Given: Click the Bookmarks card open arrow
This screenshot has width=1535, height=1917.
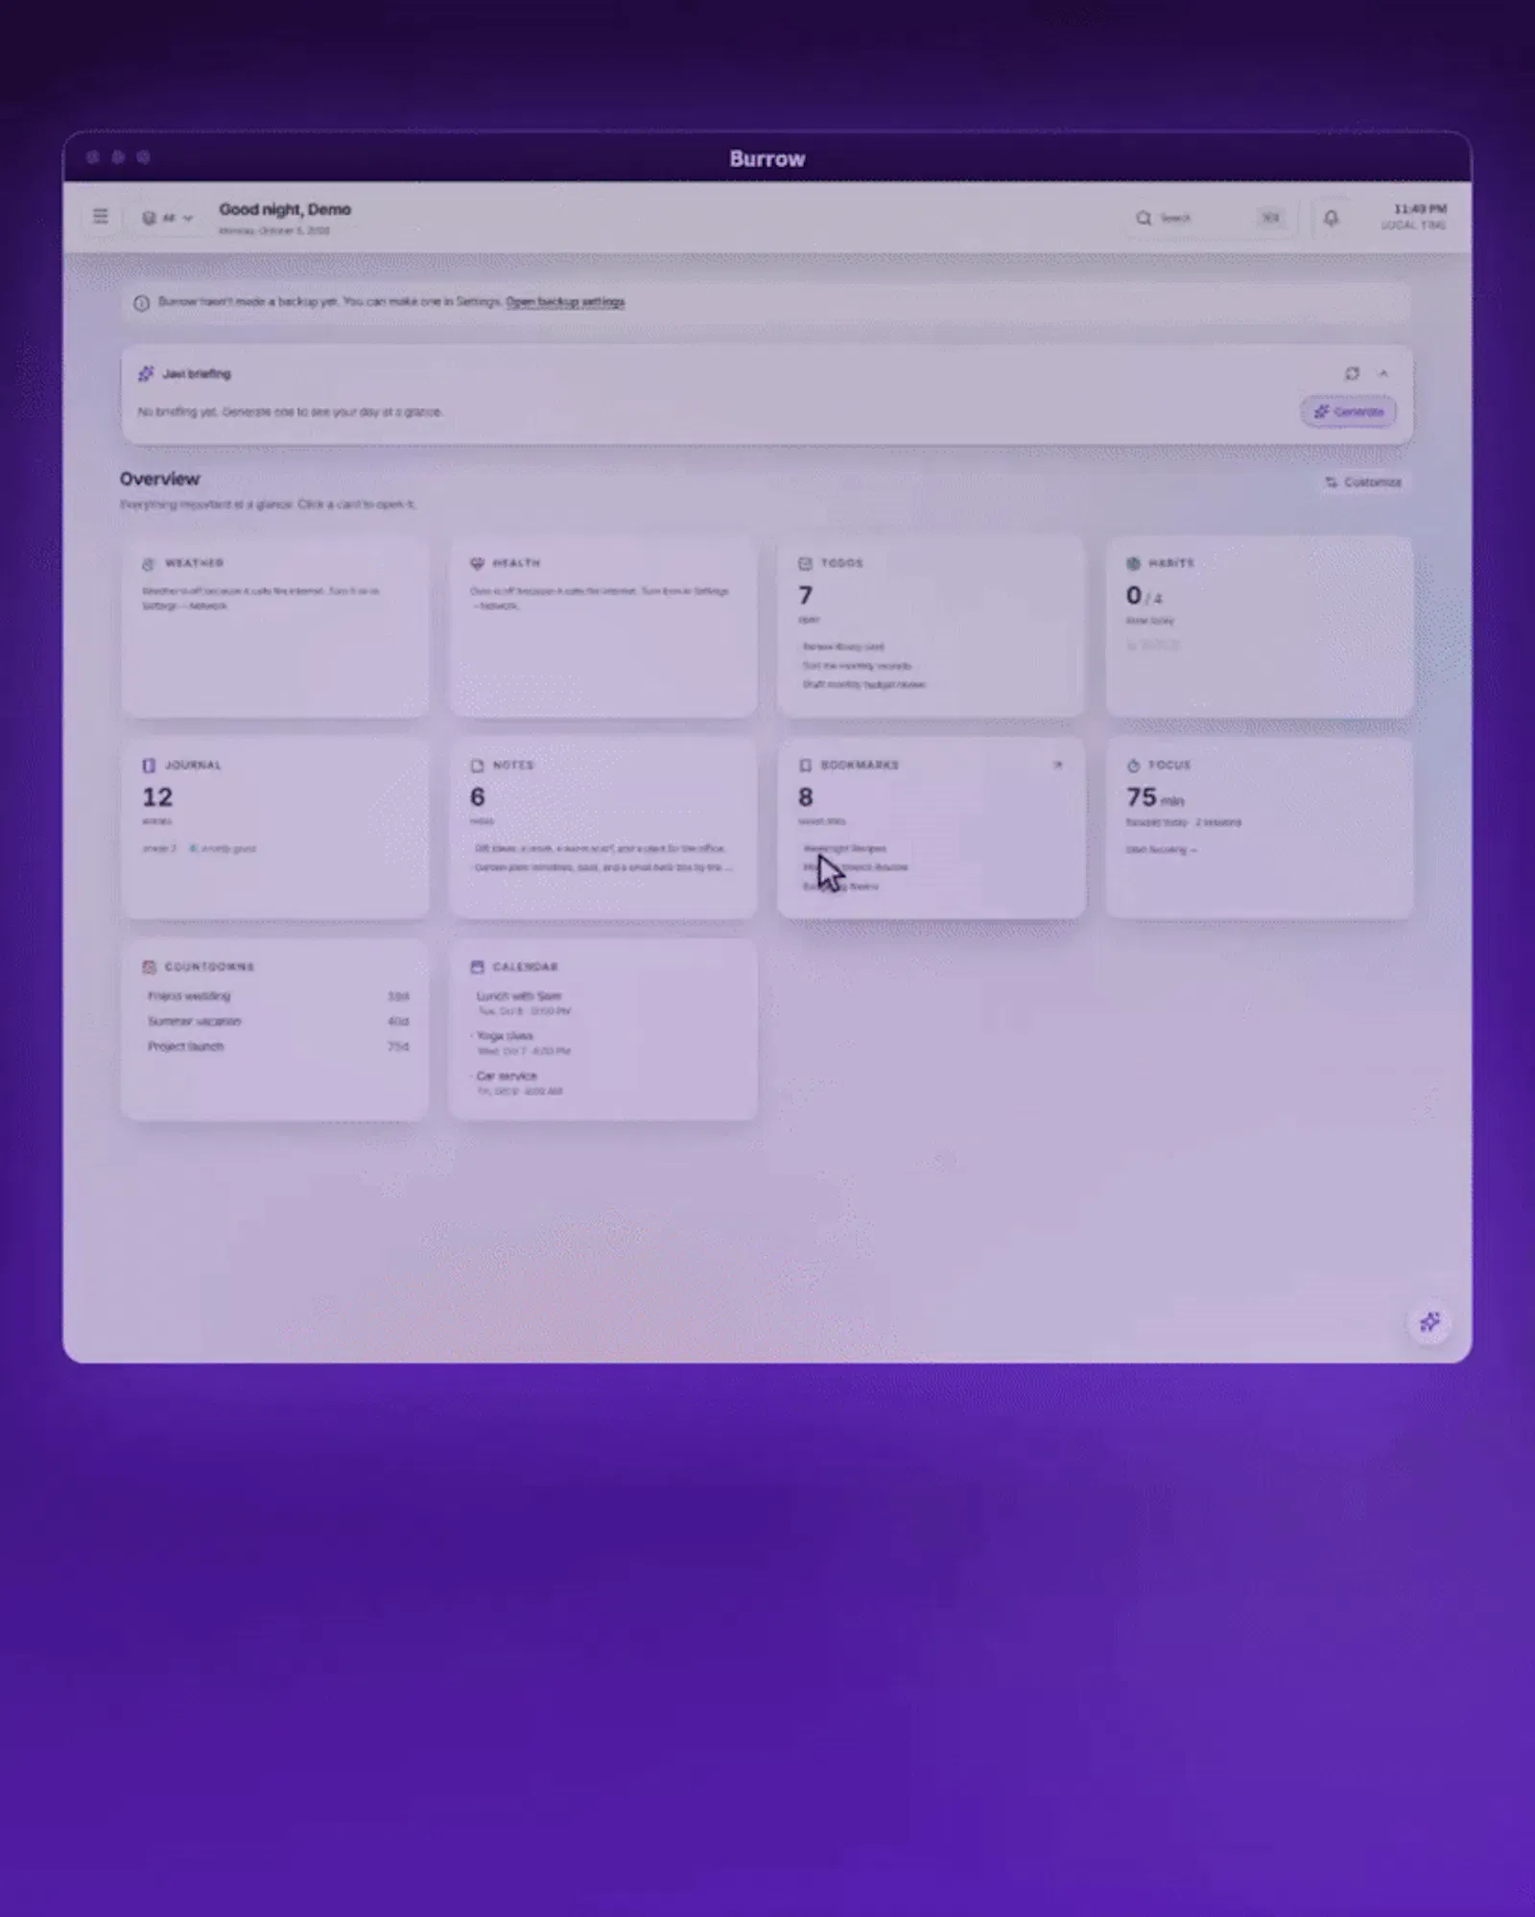Looking at the screenshot, I should click(1057, 765).
